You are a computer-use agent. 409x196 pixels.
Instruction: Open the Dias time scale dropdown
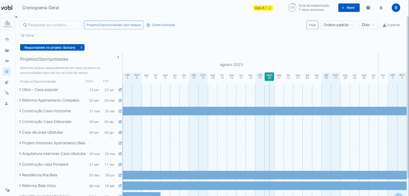368,25
